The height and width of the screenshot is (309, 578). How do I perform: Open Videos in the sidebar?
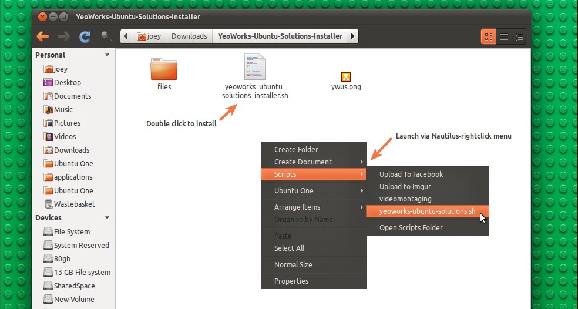pyautogui.click(x=60, y=136)
